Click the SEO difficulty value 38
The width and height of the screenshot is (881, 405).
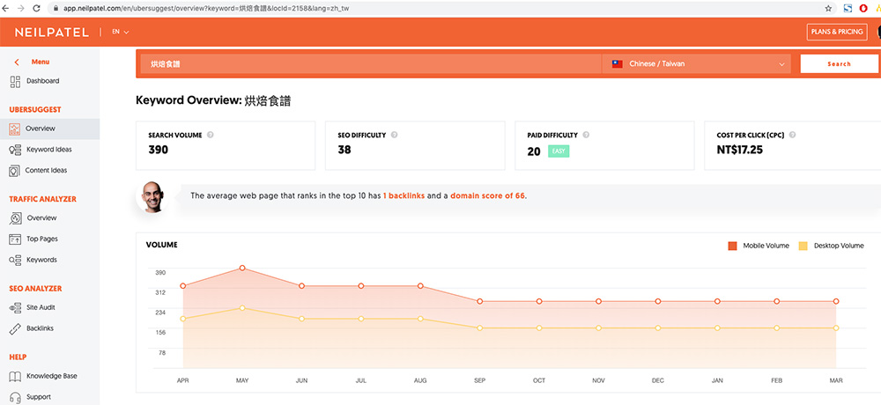point(344,150)
